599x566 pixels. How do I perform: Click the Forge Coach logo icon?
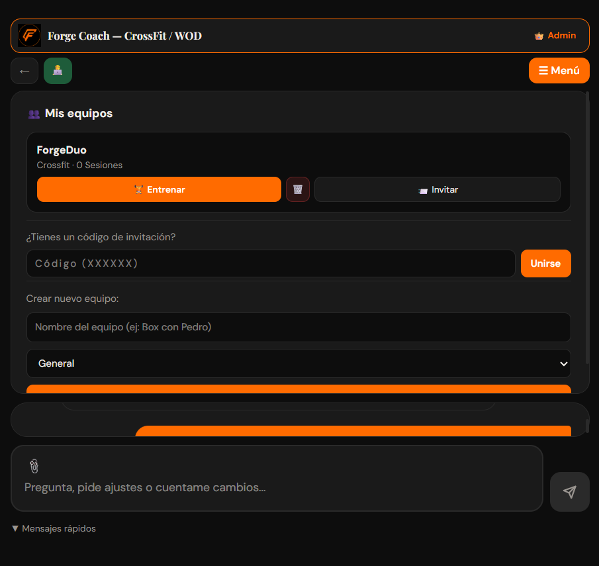click(29, 36)
